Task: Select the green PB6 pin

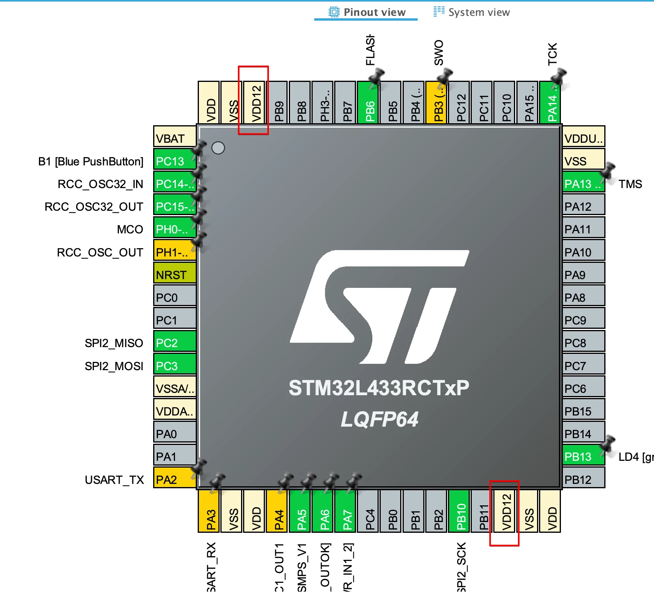Action: (x=368, y=102)
